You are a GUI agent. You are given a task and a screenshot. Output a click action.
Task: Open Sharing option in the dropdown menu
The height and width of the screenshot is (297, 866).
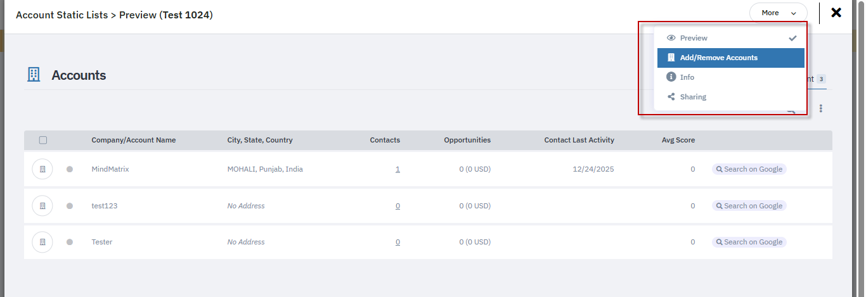[693, 97]
